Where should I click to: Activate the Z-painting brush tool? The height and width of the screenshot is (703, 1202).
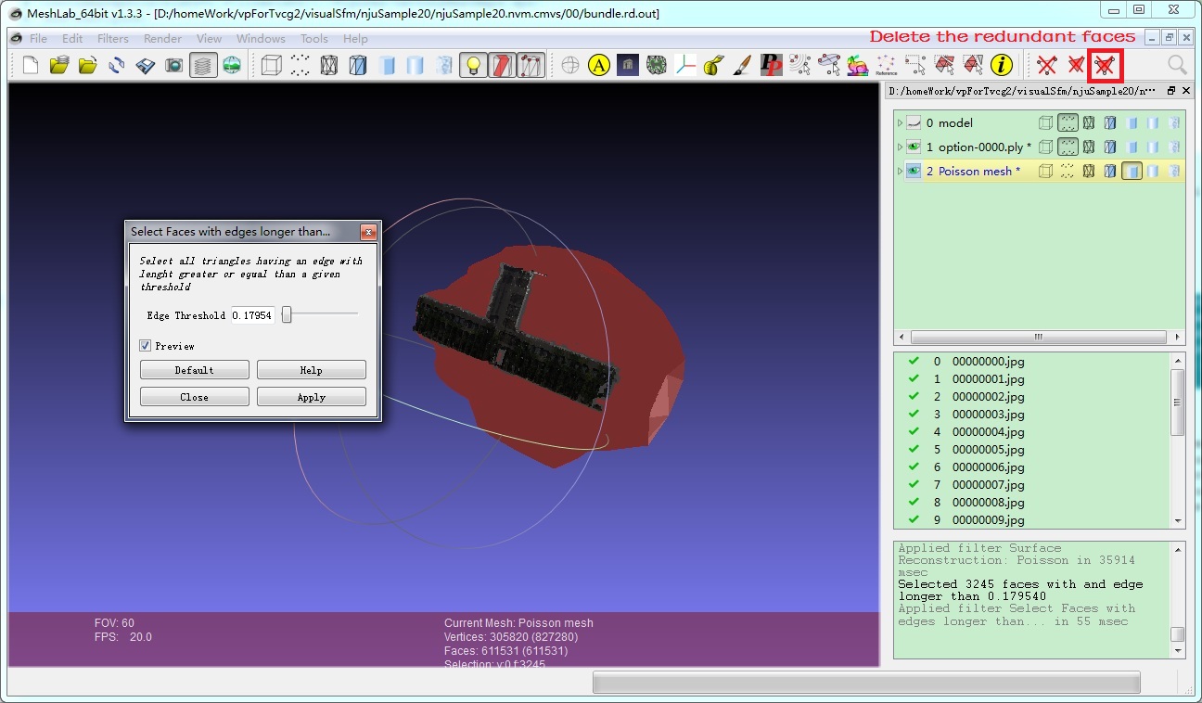tap(742, 65)
